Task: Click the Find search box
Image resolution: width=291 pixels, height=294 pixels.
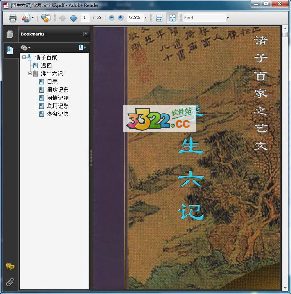Action: pyautogui.click(x=205, y=18)
